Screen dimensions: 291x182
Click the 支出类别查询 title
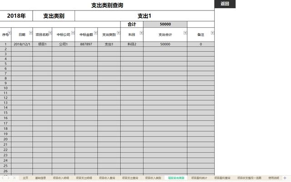click(107, 5)
